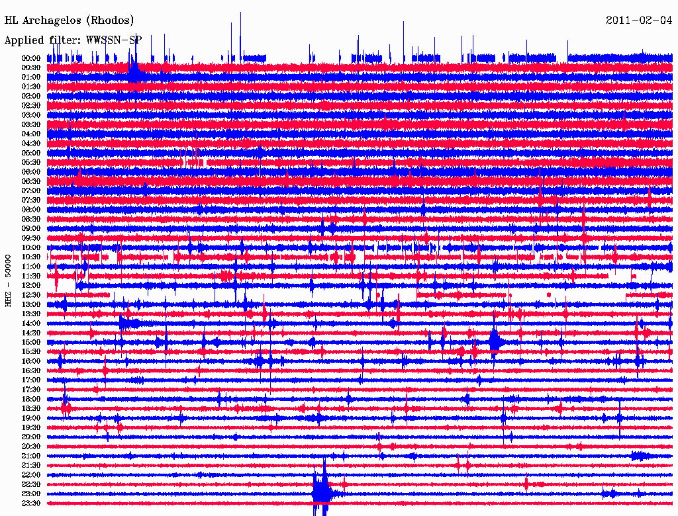This screenshot has height=516, width=678.
Task: Click the date label '2011-02-04'
Action: (x=639, y=21)
